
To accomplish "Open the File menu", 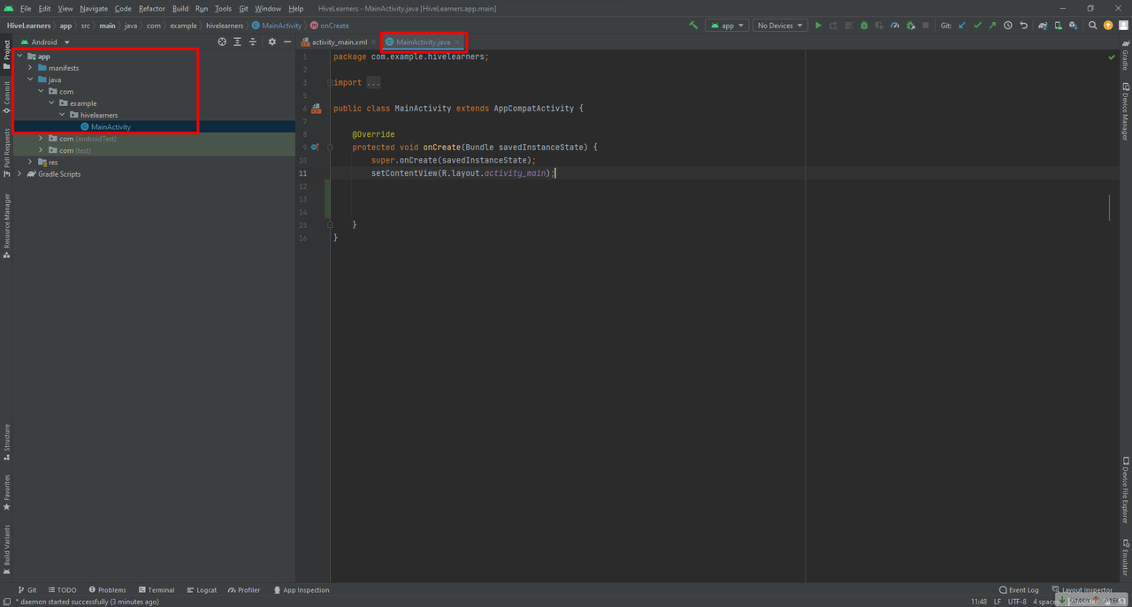I will click(x=26, y=8).
